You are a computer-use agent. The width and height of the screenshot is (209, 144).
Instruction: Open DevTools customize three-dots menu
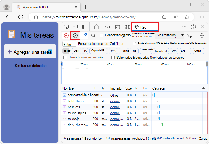(184, 27)
